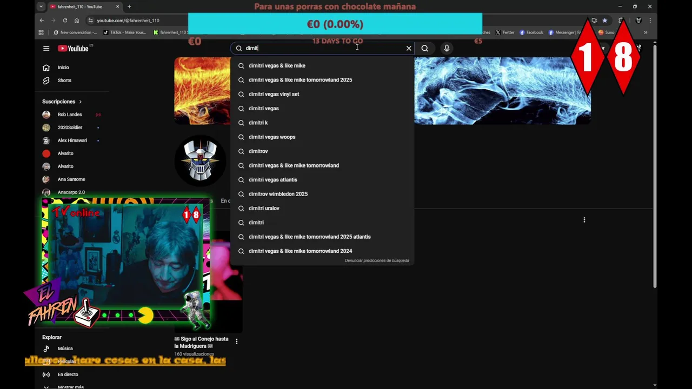Image resolution: width=692 pixels, height=389 pixels.
Task: Select 'dimitri vegas & like mike tomorrowland 2024' suggestion
Action: [322, 251]
